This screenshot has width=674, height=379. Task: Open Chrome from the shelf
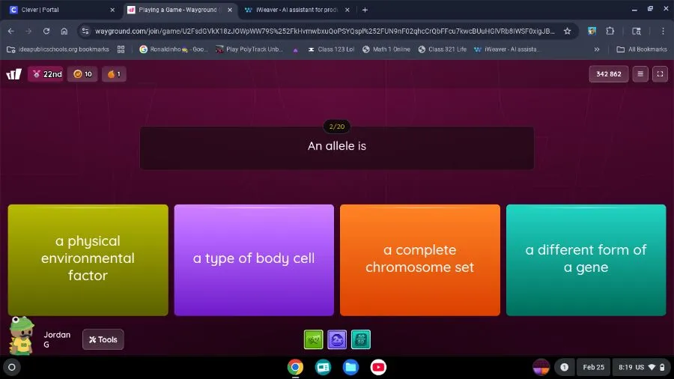click(295, 368)
